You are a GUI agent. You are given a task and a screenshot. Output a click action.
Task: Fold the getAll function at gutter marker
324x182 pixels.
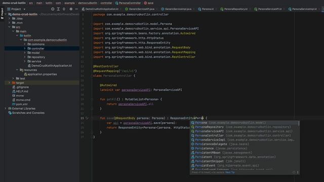tap(92, 99)
